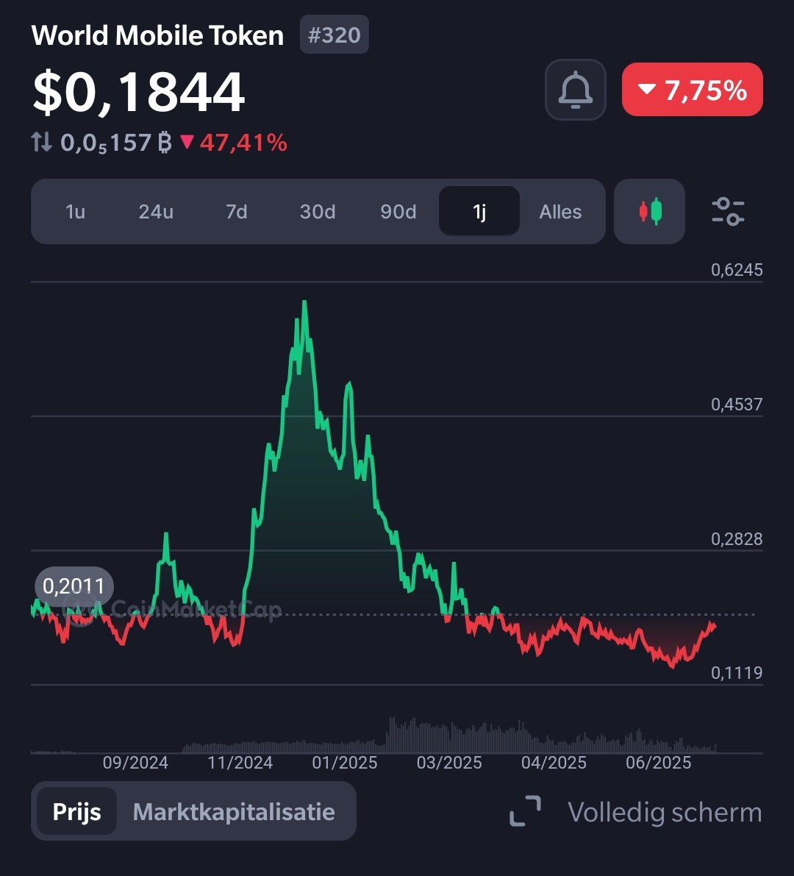The image size is (794, 876).
Task: Tap the $0,1844 price
Action: (138, 92)
